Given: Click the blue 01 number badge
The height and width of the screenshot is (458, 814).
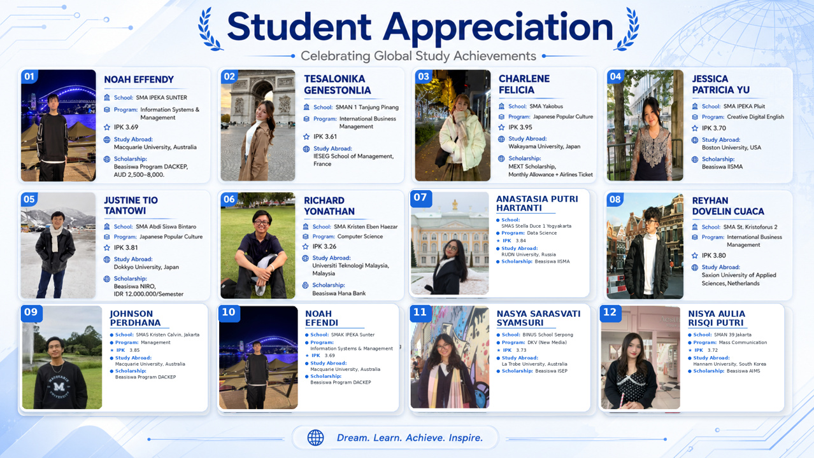Looking at the screenshot, I should coord(29,77).
